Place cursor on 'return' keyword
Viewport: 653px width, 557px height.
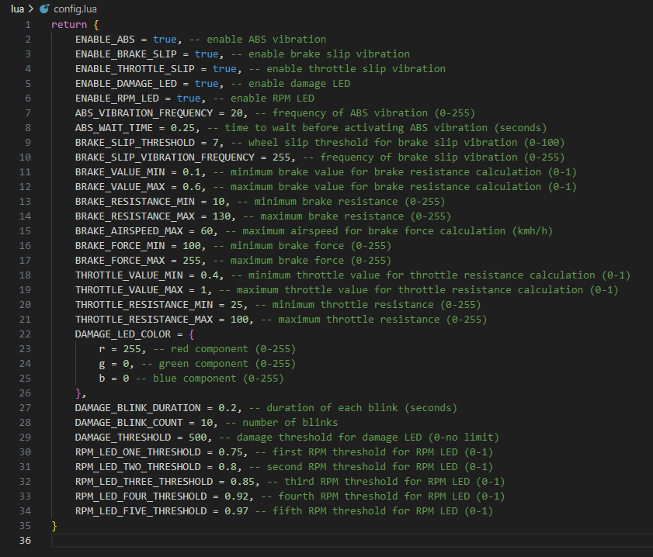[69, 25]
